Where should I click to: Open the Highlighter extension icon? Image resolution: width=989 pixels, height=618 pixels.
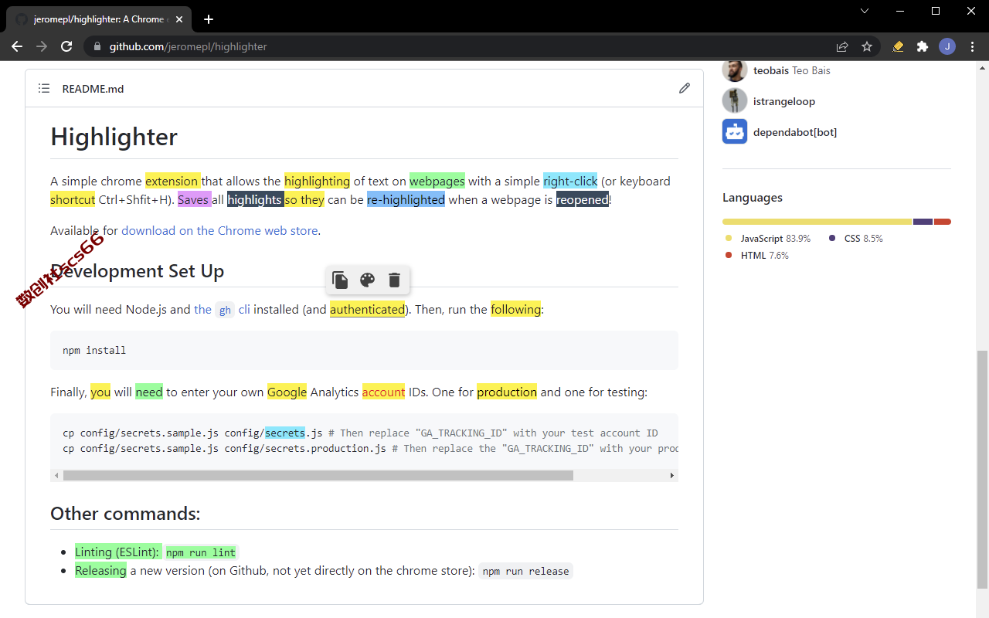898,46
